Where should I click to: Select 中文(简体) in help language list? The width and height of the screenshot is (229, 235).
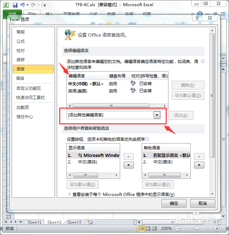tap(166, 162)
